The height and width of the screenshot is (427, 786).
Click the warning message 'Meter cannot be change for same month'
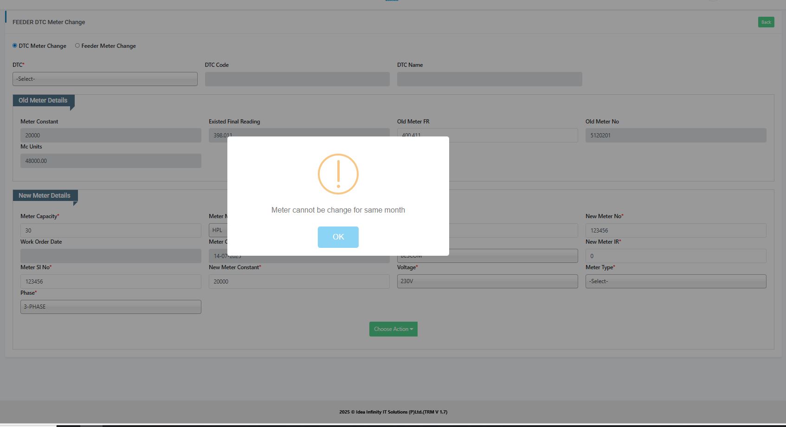338,210
